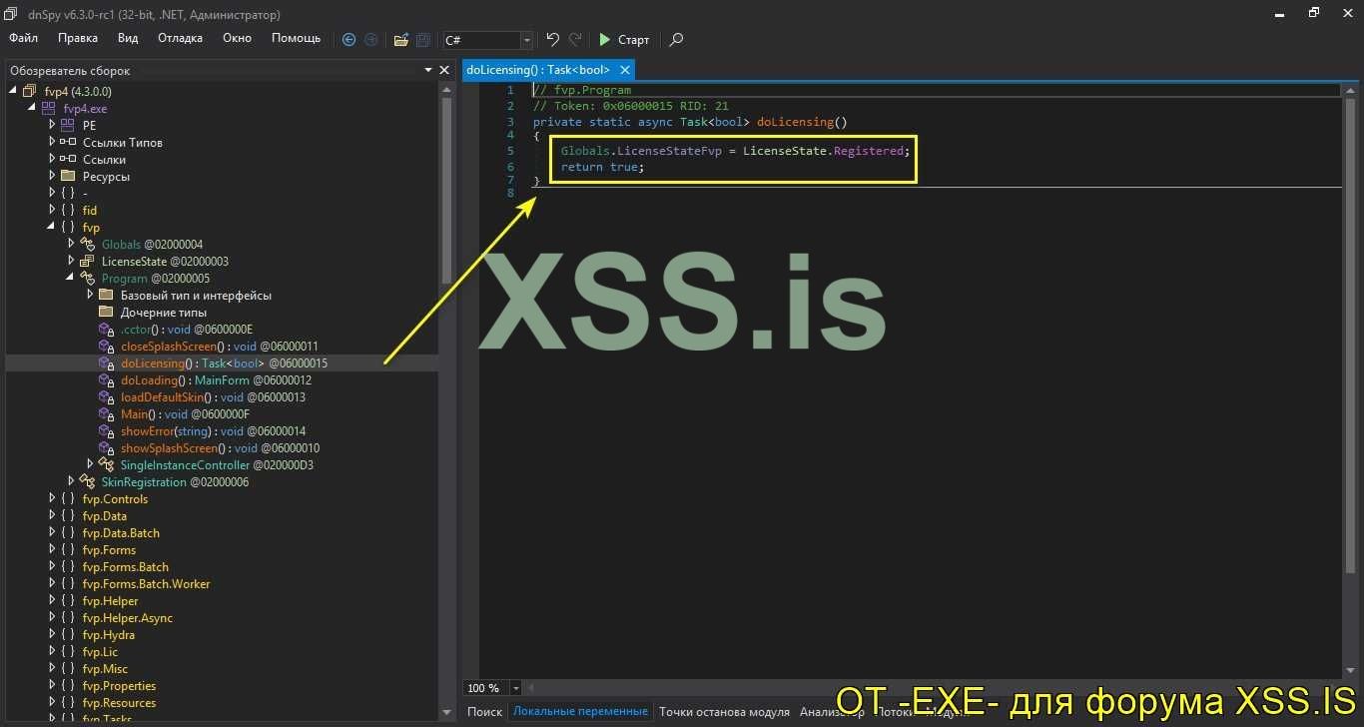The height and width of the screenshot is (727, 1364).
Task: Click the 'Globals.LicenseStateFvp' code line
Action: click(736, 151)
